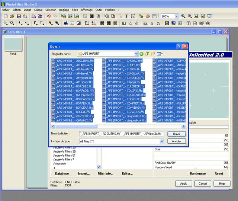Viewport: 238px width, 201px height.
Task: Click the 'Nom du fichier' input field
Action: pos(122,134)
